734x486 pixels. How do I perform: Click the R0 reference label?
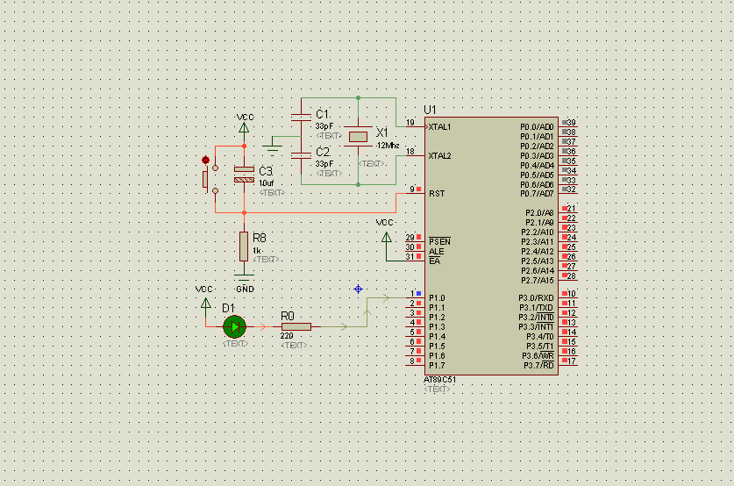click(x=288, y=316)
